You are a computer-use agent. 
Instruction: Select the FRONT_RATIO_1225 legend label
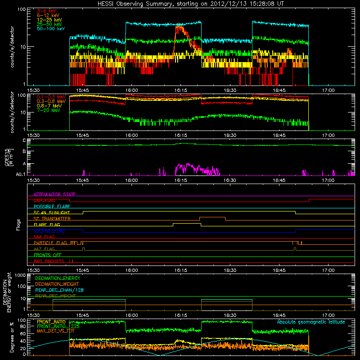pyautogui.click(x=58, y=326)
